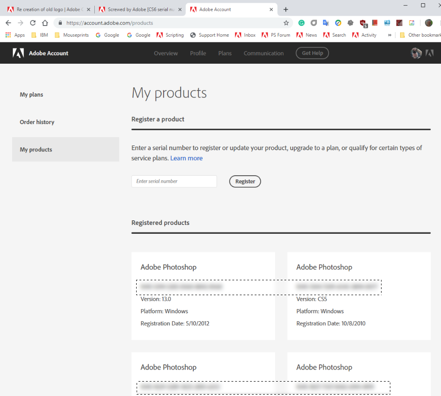441x396 pixels.
Task: Open the Mouseprints bookmarks folder
Action: (x=72, y=35)
